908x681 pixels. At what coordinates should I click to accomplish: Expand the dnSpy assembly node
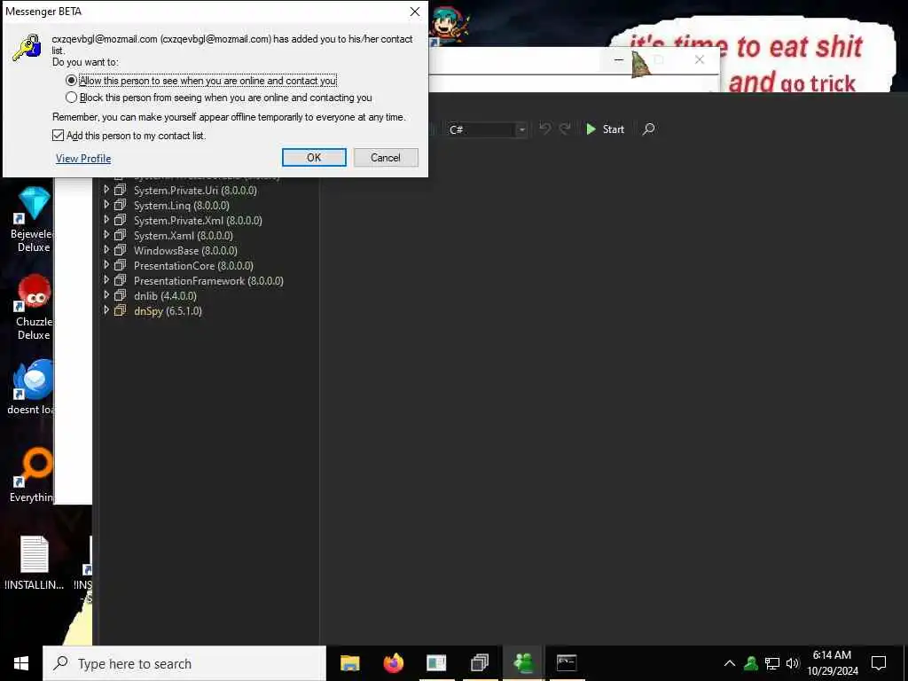click(106, 309)
